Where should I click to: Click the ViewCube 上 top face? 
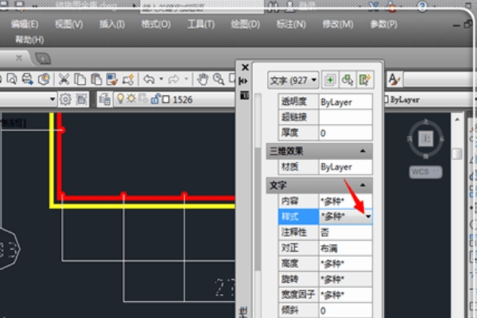click(x=426, y=139)
